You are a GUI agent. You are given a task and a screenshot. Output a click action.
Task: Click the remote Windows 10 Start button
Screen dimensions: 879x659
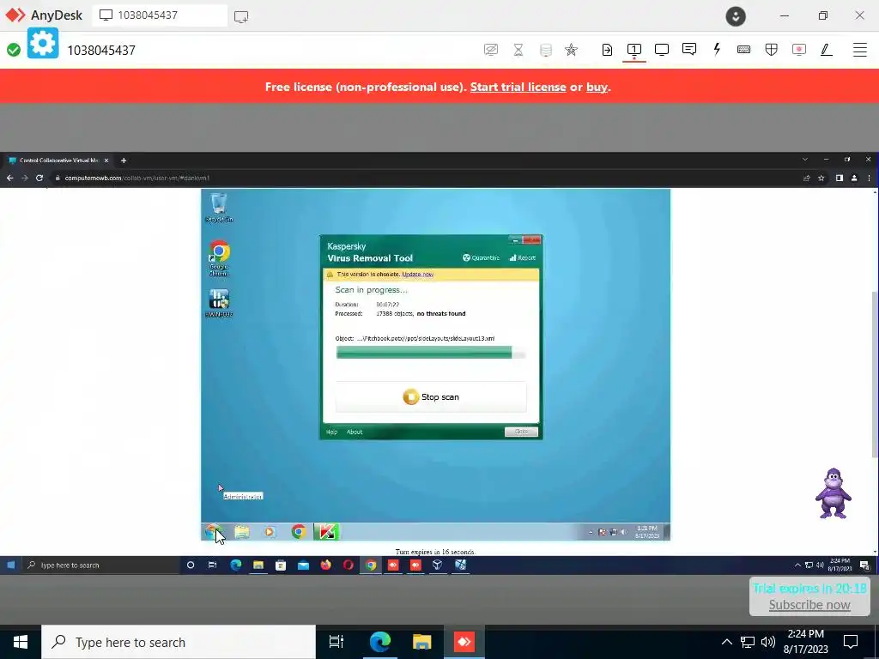coord(10,565)
